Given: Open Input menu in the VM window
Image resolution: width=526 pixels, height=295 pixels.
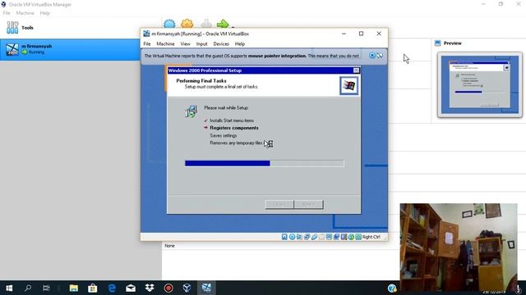Looking at the screenshot, I should [201, 43].
